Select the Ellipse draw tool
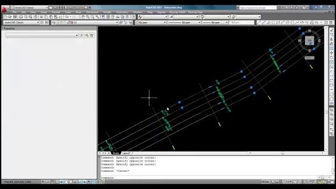This screenshot has height=189, width=336. [302, 22]
